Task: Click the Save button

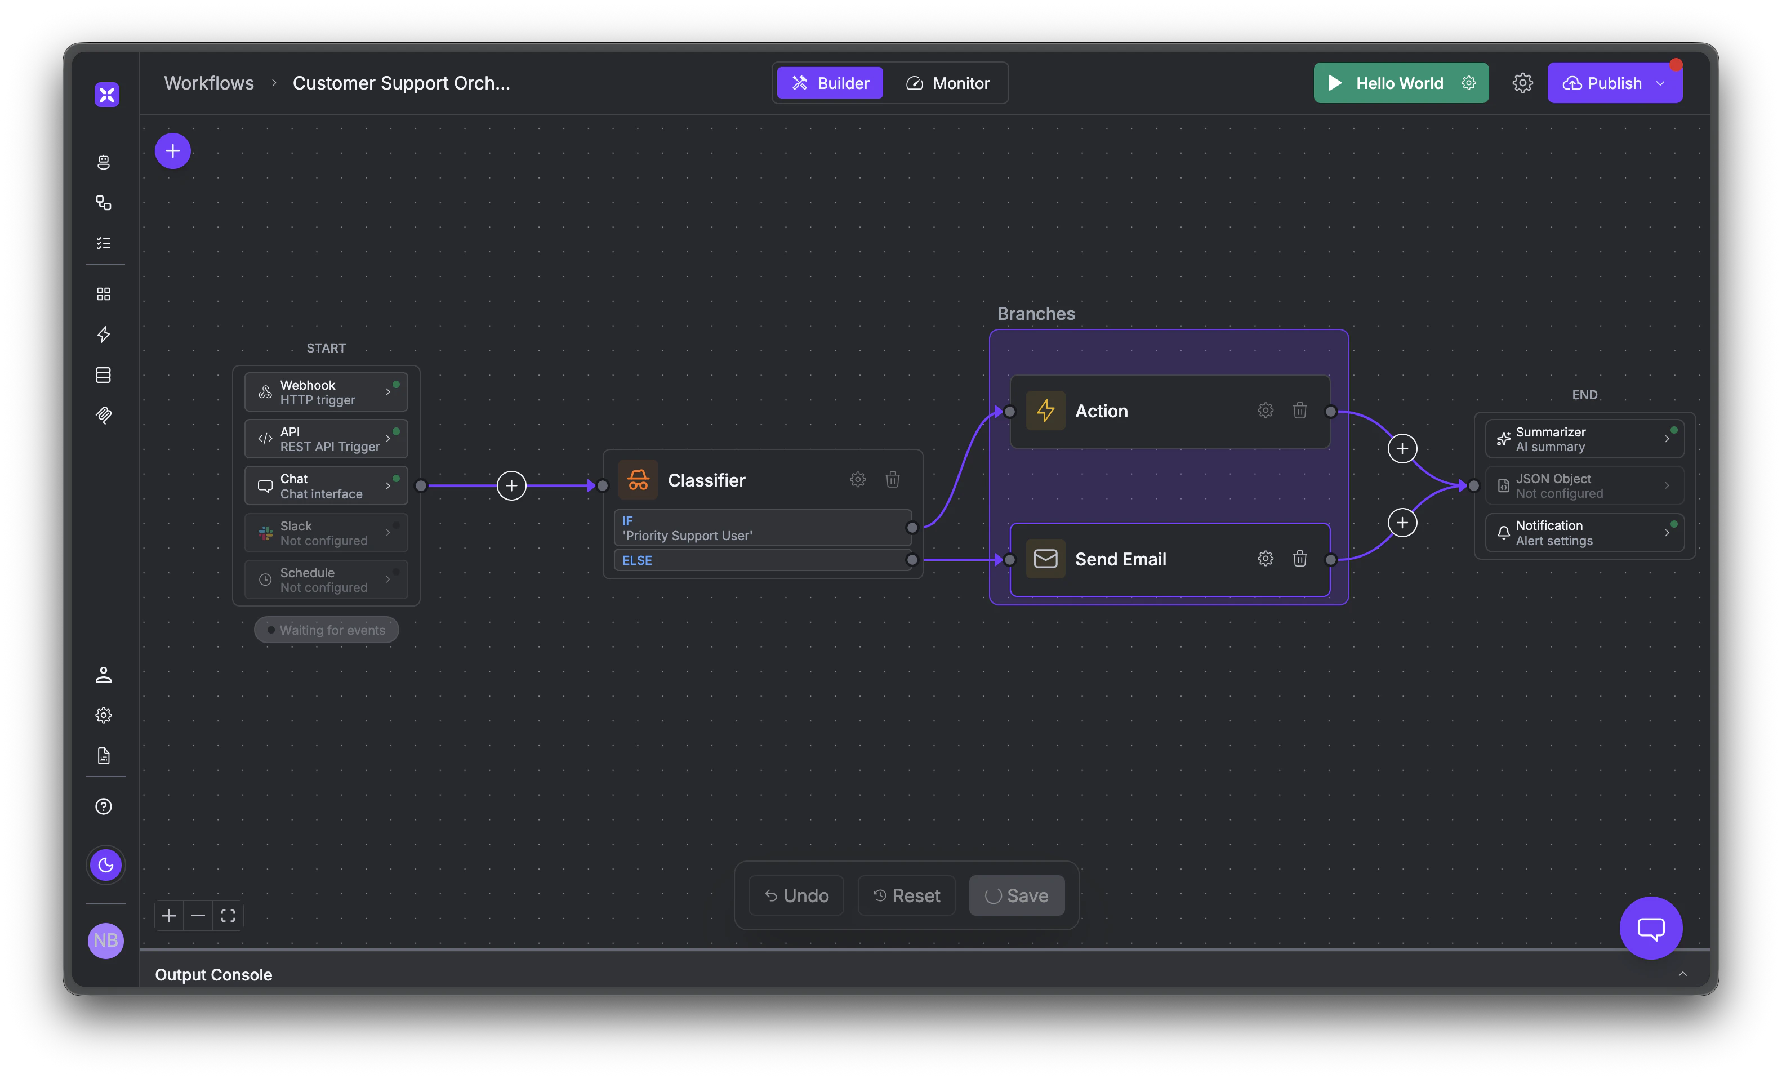Action: tap(1016, 895)
